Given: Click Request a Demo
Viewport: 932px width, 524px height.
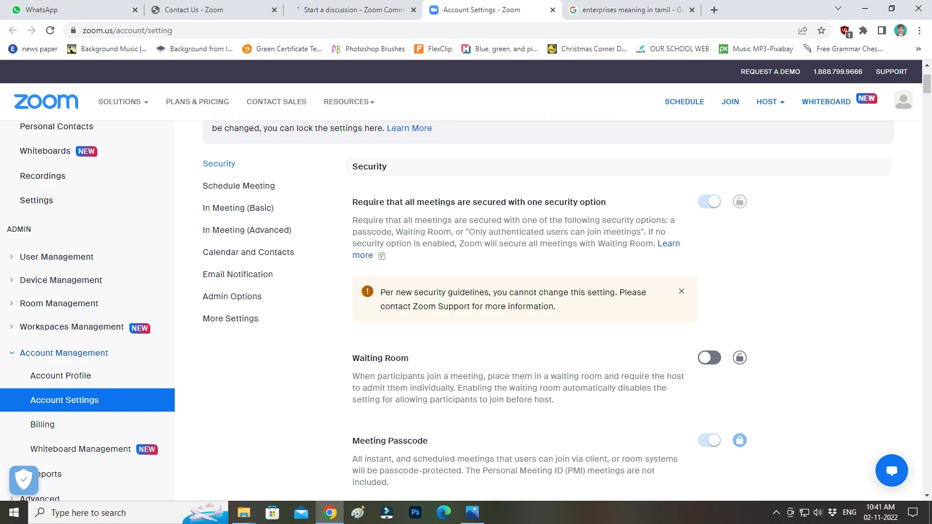Looking at the screenshot, I should tap(770, 72).
